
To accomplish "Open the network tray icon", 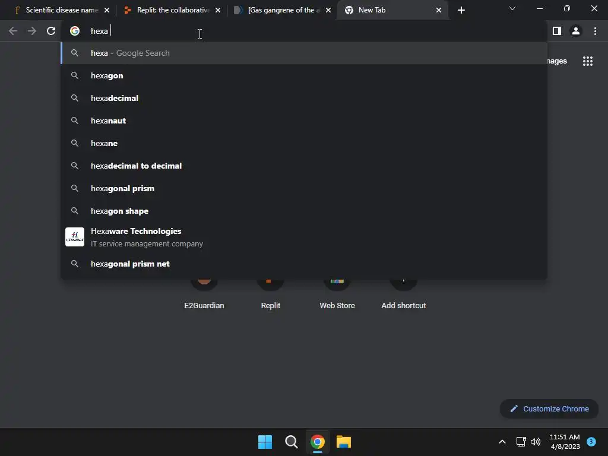I will pyautogui.click(x=521, y=442).
